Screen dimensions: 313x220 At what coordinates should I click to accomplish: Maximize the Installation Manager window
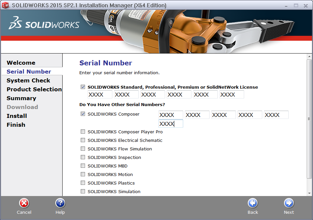click(296, 6)
